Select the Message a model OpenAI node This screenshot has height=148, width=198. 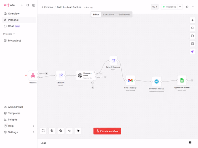[86, 75]
